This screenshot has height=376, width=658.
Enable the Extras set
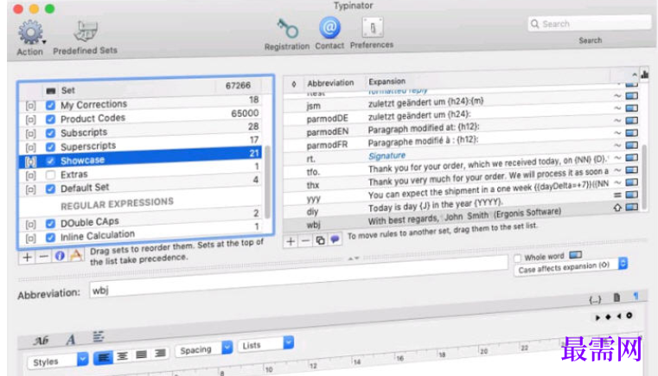pos(50,175)
